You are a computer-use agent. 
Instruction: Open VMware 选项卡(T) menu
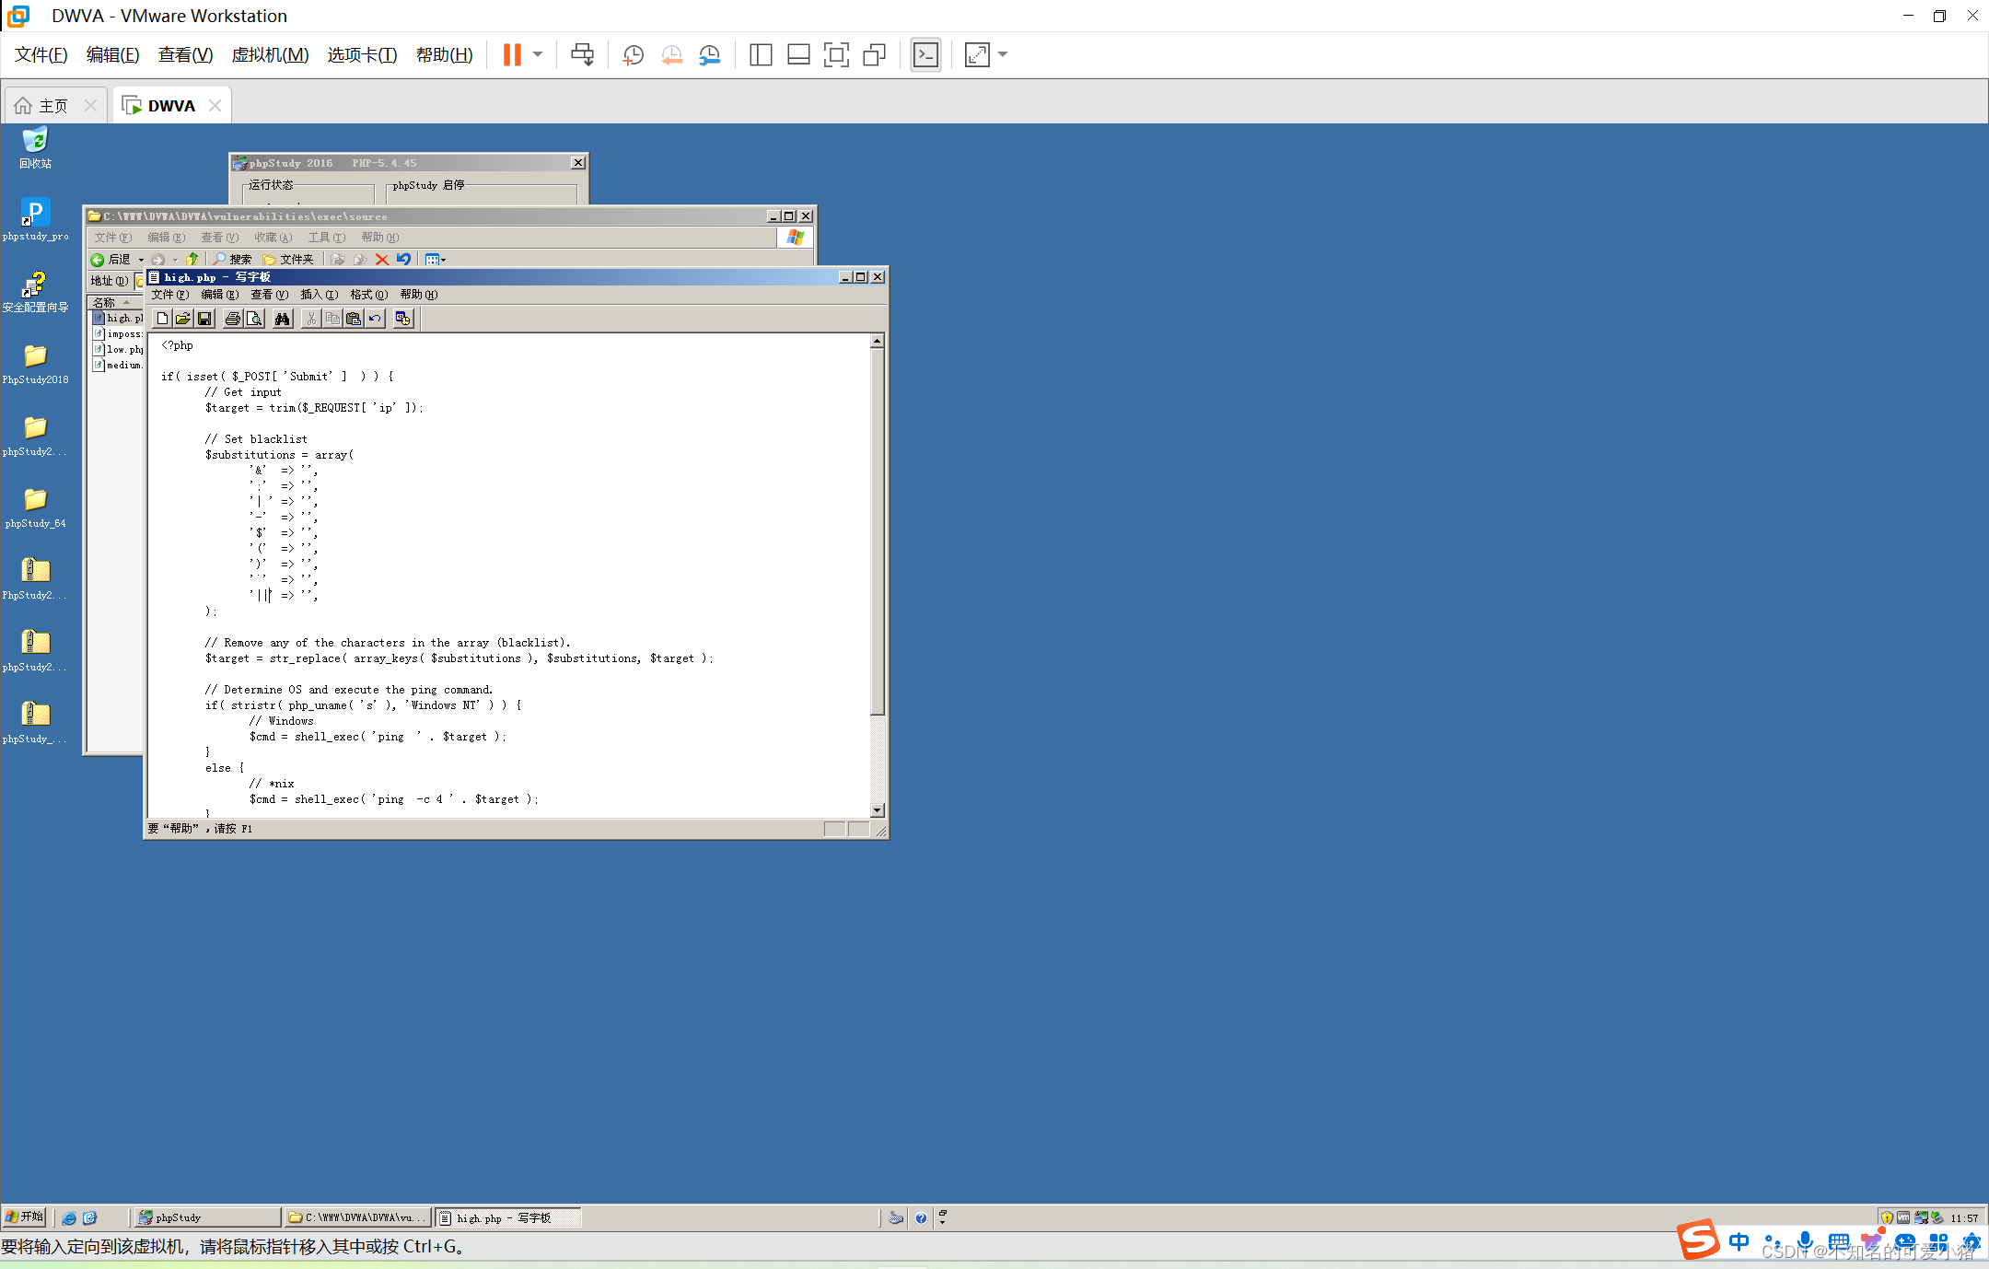(x=362, y=55)
